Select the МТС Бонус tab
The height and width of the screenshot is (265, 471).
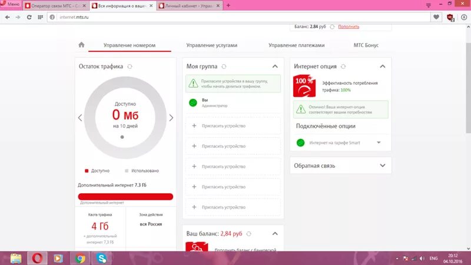tap(366, 45)
